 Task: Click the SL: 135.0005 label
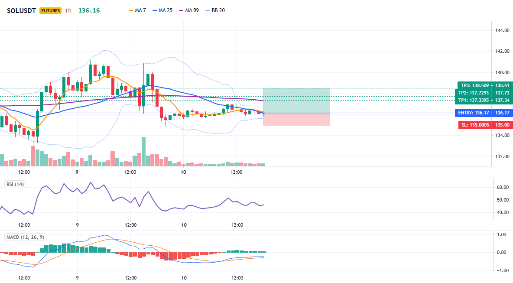[475, 125]
